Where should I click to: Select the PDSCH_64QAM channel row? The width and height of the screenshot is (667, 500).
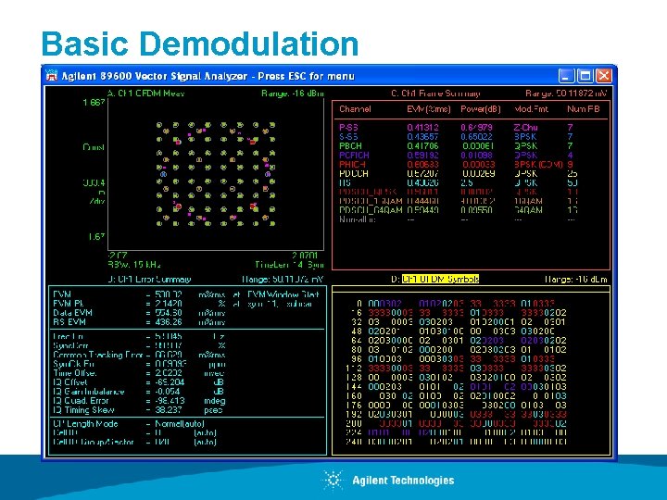coord(458,210)
